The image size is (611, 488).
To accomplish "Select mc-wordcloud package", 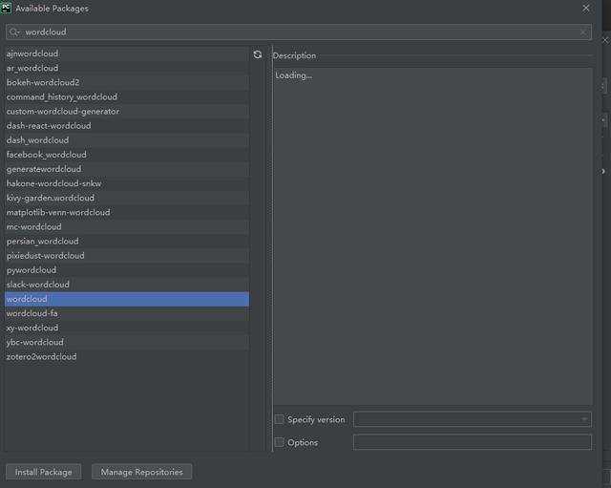I will (x=127, y=227).
